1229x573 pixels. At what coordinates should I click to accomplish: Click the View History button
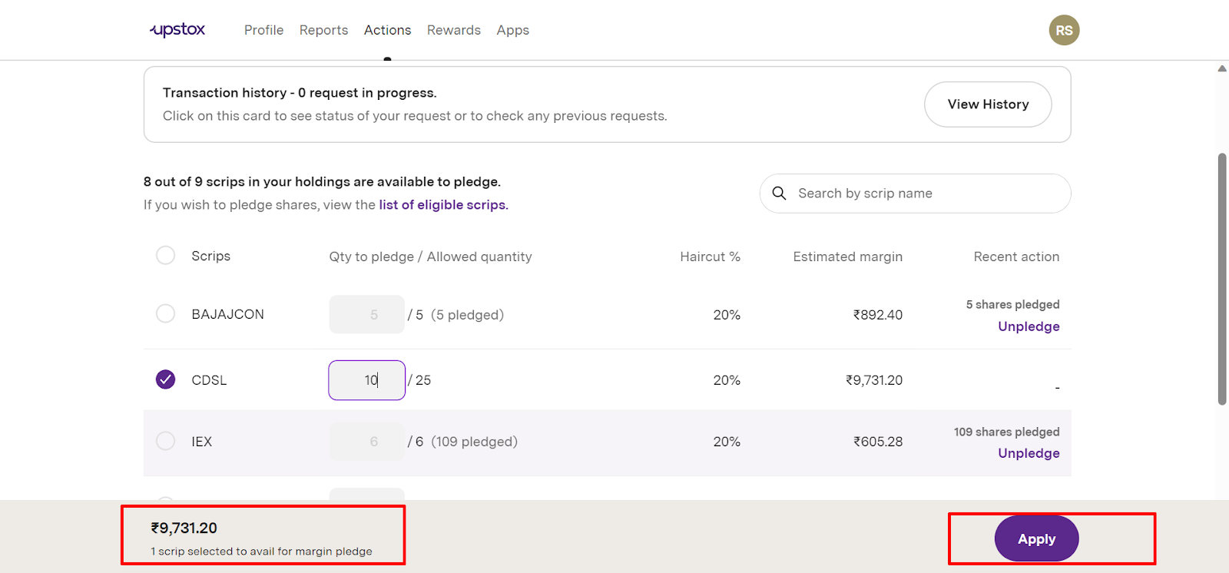pyautogui.click(x=987, y=104)
